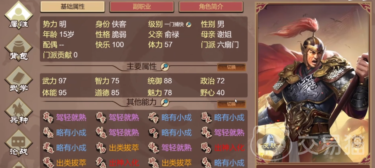The width and height of the screenshot is (375, 168).
Task: Click the magnifier next to 一门捕快 rank
Action: (x=189, y=25)
